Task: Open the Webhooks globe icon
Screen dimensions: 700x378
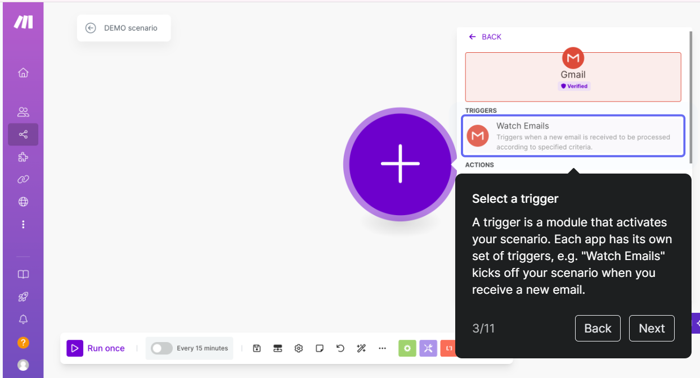Action: (x=23, y=202)
